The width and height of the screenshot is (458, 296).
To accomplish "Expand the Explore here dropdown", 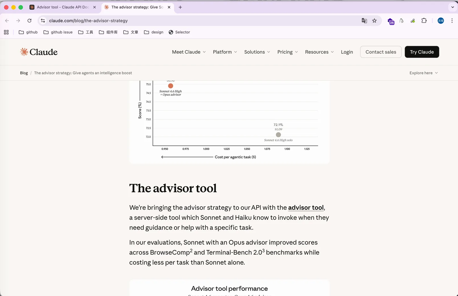I will pyautogui.click(x=424, y=73).
